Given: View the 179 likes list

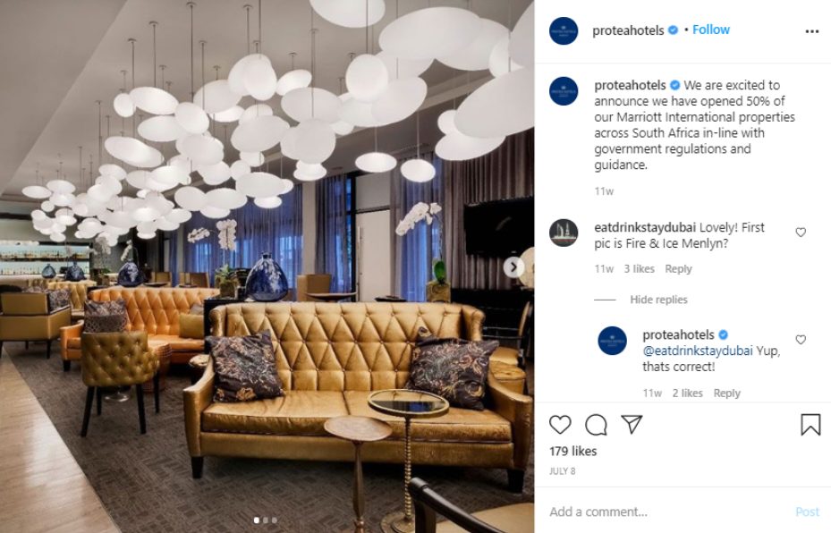Looking at the screenshot, I should 572,452.
